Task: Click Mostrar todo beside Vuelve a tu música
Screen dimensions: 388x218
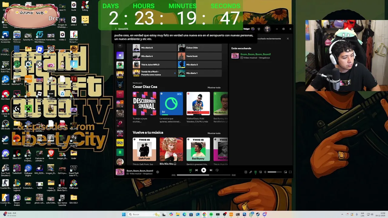Action: tap(214, 133)
